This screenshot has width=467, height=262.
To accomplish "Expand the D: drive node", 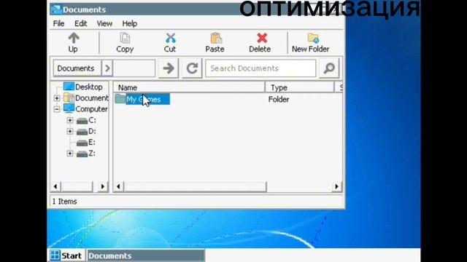I will click(70, 131).
